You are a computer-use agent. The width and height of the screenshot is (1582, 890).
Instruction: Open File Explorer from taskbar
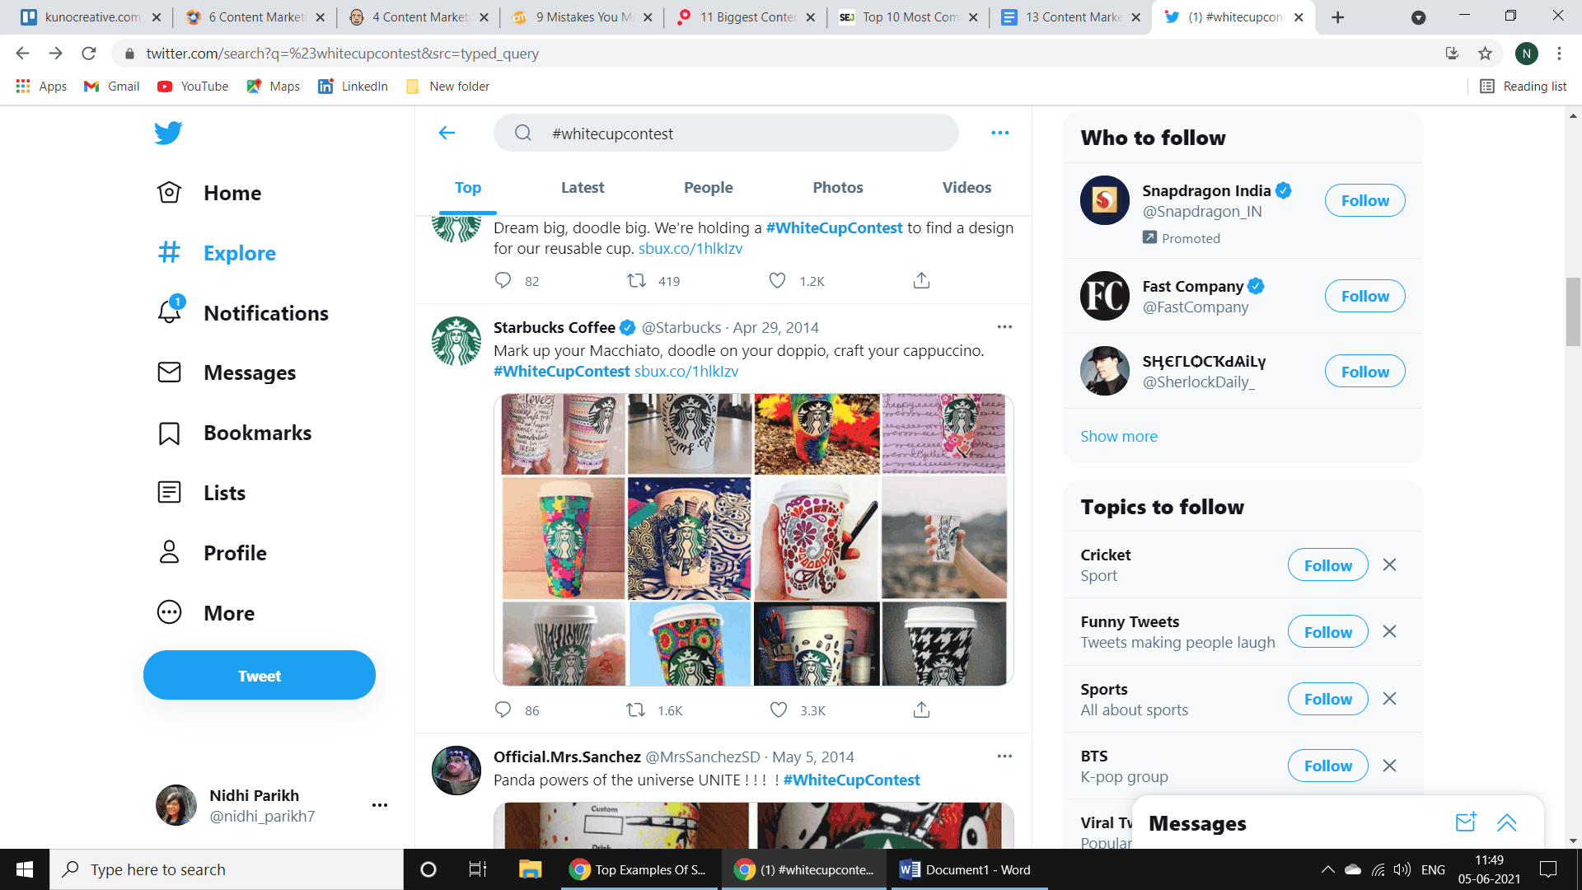530,869
